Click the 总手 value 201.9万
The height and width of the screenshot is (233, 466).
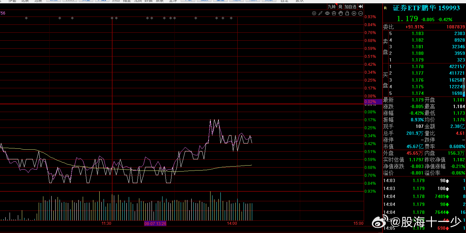click(415, 133)
